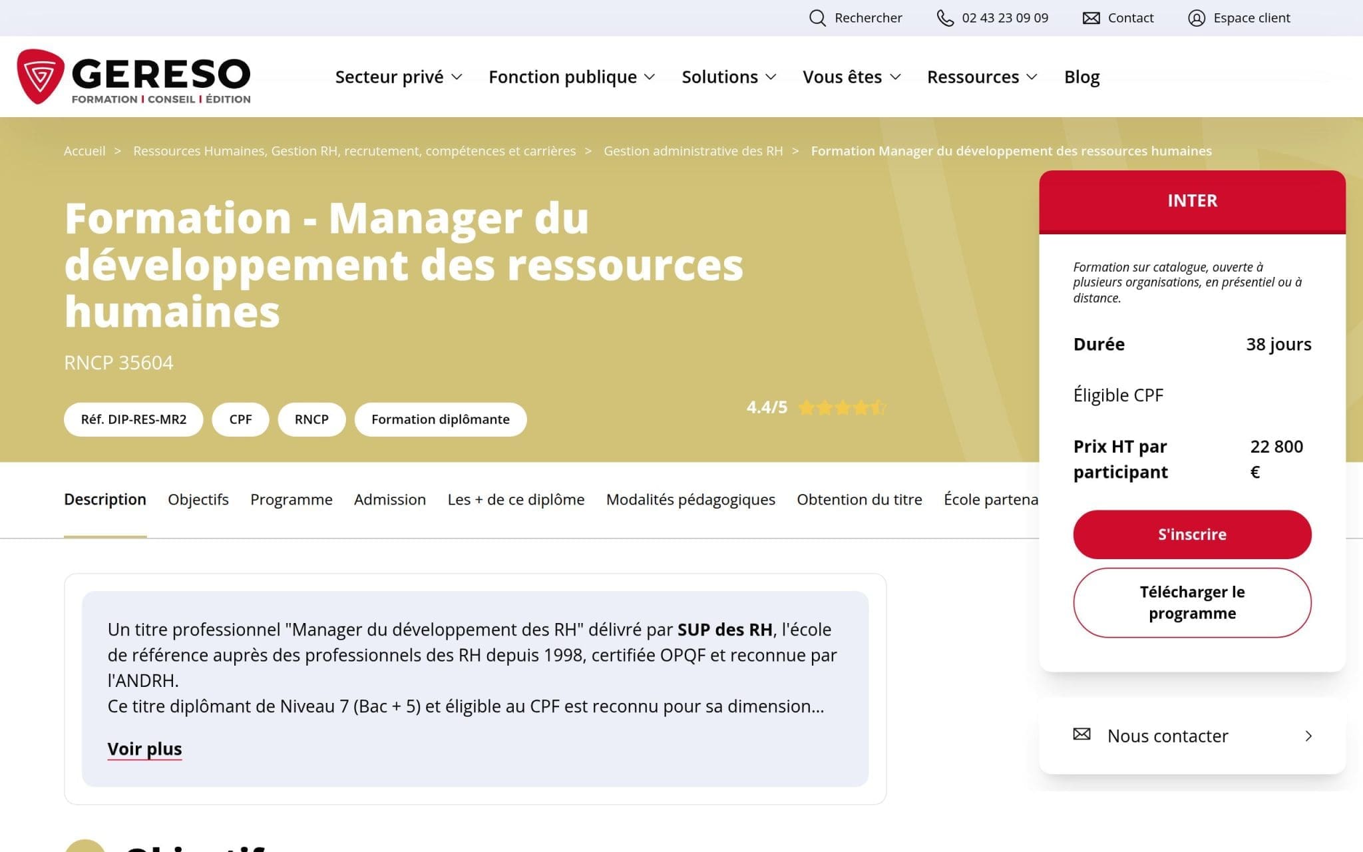1363x852 pixels.
Task: Click the Durée label
Action: 1099,345
